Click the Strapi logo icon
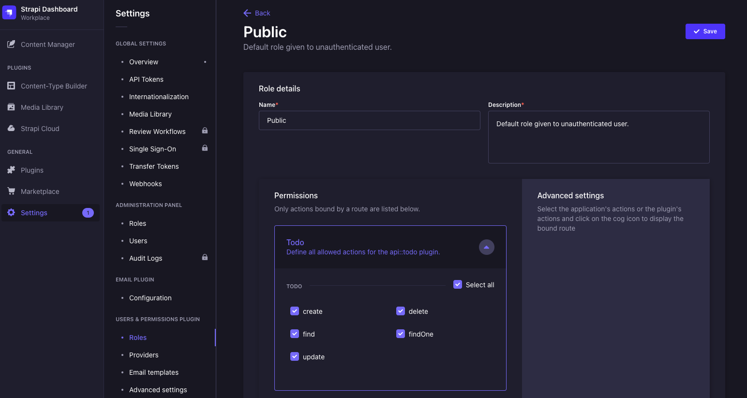Image resolution: width=747 pixels, height=398 pixels. tap(9, 13)
